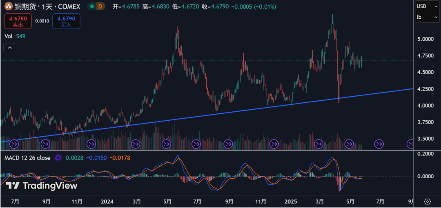Open chart settings gear icon bottom right

click(428, 201)
